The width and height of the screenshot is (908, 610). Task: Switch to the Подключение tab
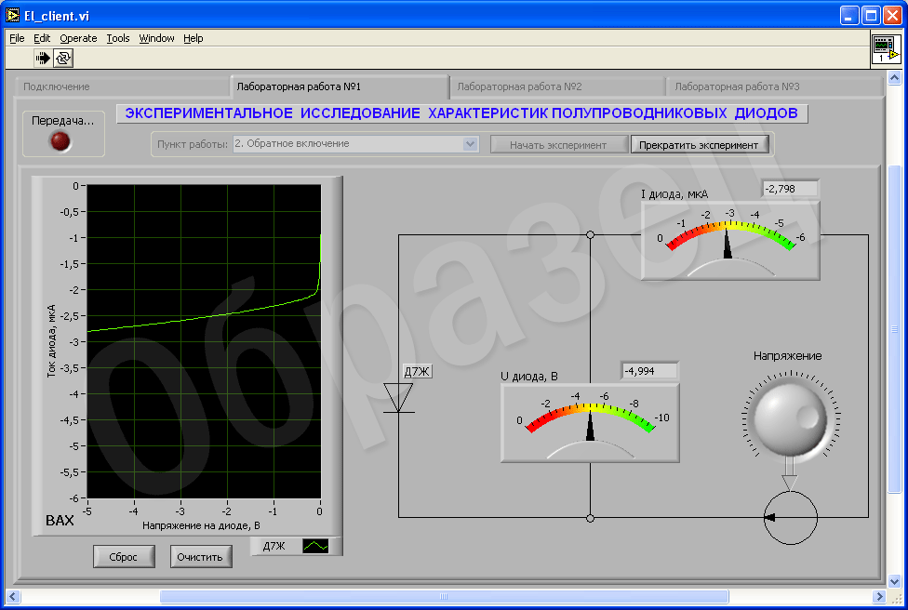click(x=123, y=86)
